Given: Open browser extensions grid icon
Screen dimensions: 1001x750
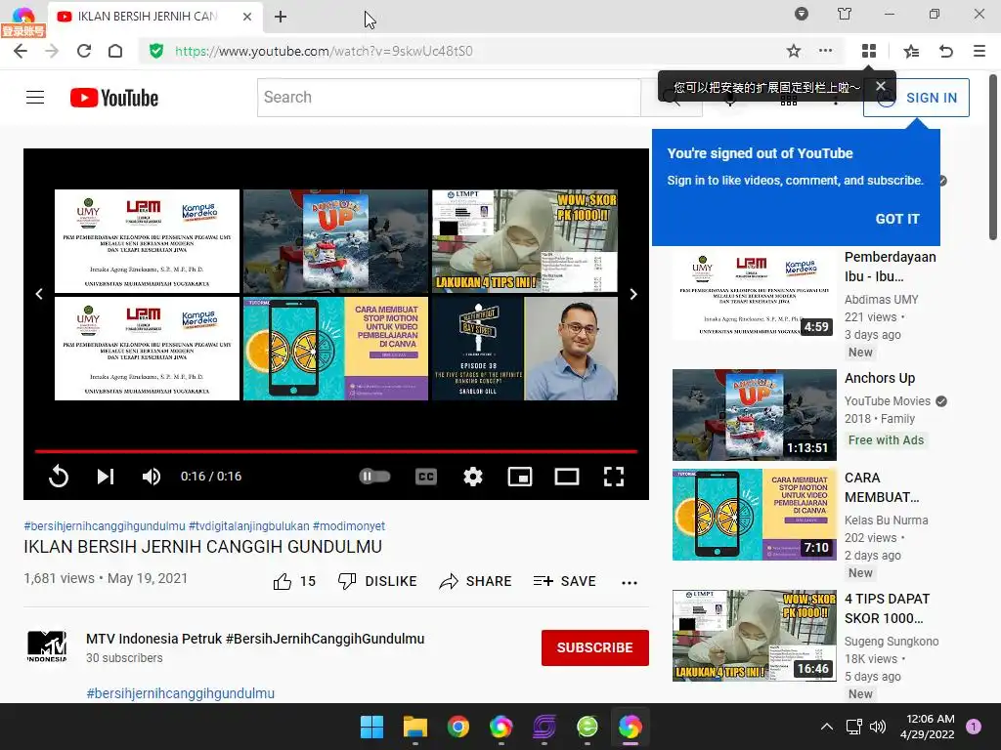Looking at the screenshot, I should 869,51.
